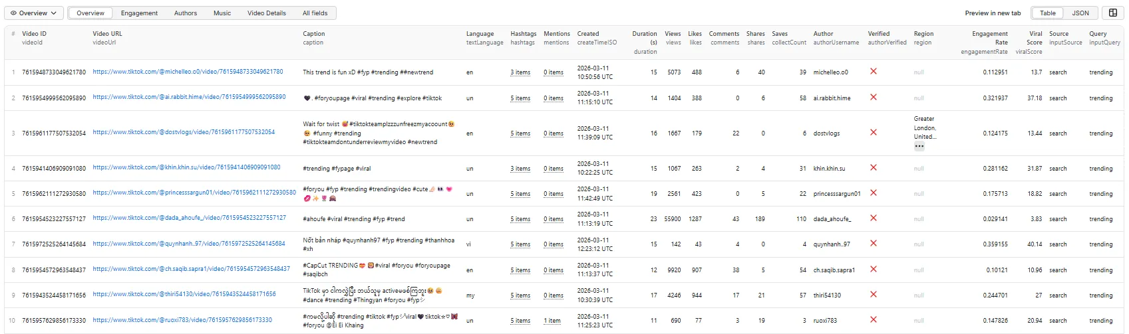Click viral score 40.14

pyautogui.click(x=1034, y=244)
